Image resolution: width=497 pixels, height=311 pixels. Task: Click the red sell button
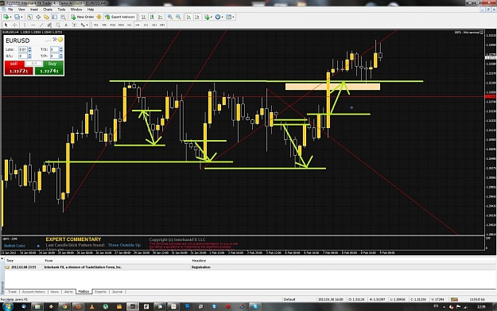click(19, 68)
